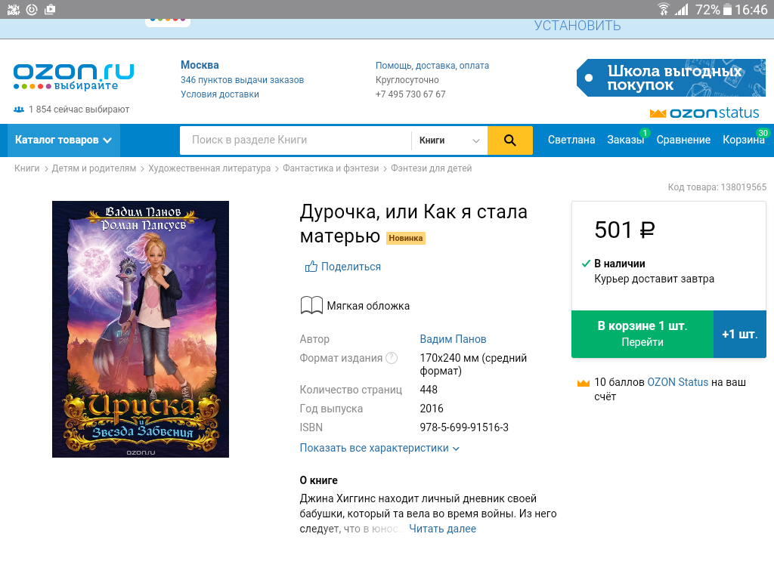Screen dimensions: 774x580
Task: Open author link Вадим Панов
Action: pyautogui.click(x=453, y=339)
